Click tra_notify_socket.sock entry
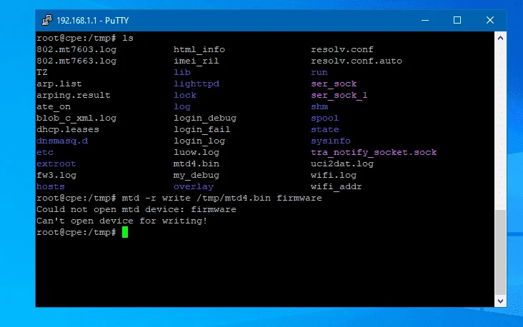 pos(374,152)
